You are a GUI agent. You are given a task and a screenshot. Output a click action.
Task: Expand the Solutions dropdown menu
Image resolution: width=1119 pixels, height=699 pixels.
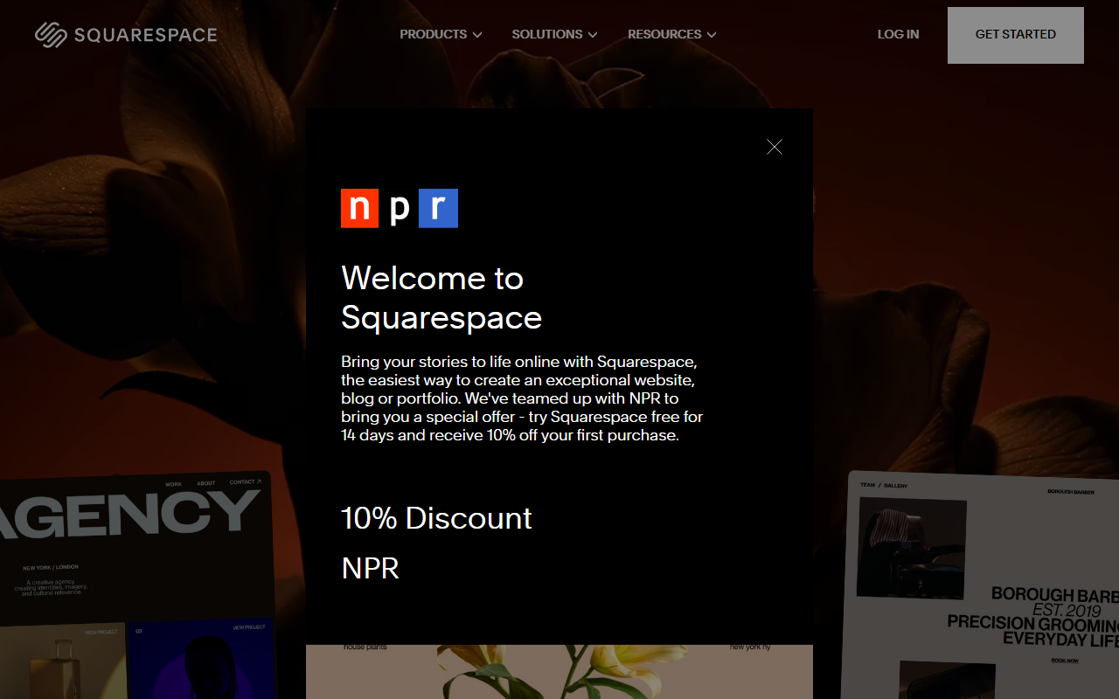pos(554,34)
